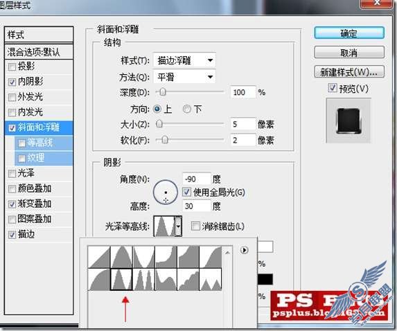
Task: Select direction 上 radio button
Action: coord(157,109)
